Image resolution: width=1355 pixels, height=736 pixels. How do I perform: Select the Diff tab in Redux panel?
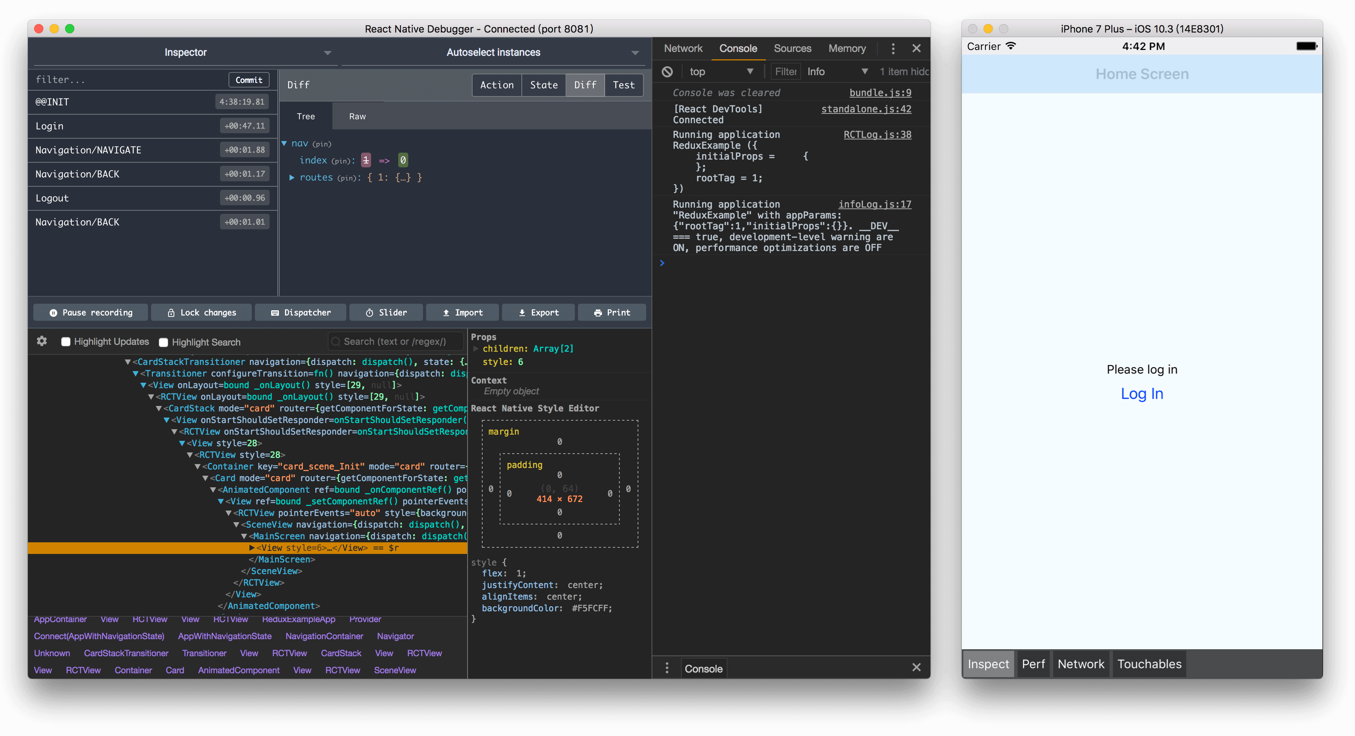pyautogui.click(x=584, y=84)
